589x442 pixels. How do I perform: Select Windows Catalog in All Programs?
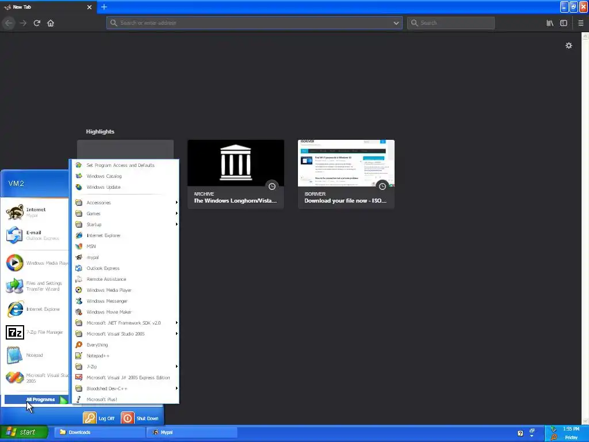pyautogui.click(x=125, y=176)
